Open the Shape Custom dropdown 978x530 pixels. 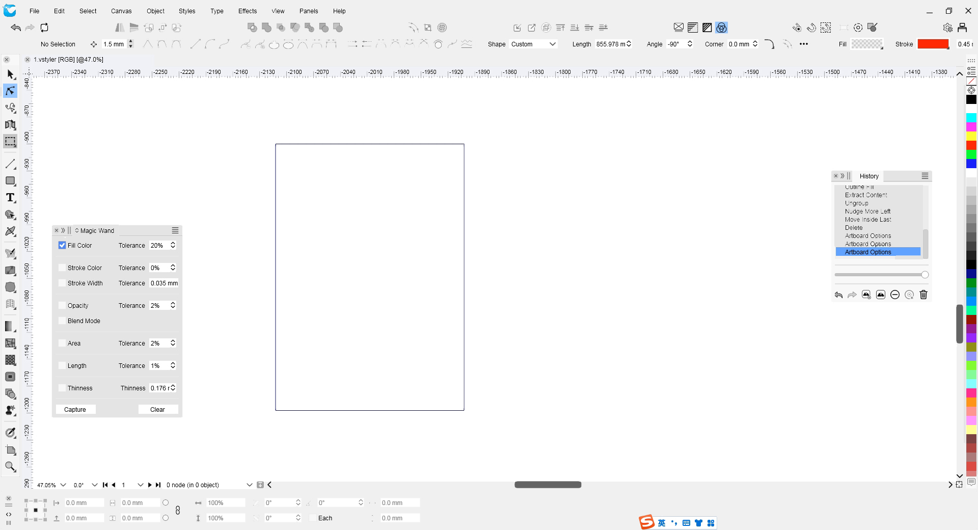click(533, 44)
